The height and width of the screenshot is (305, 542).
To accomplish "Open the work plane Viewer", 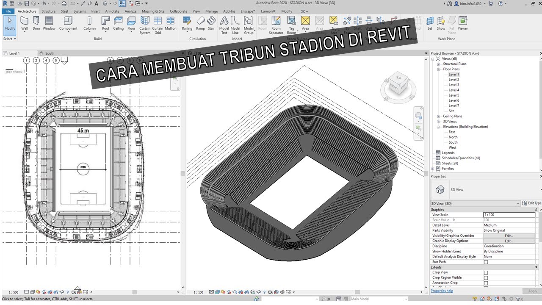I will tap(463, 24).
